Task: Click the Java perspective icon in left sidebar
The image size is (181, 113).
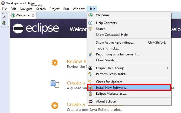Action: pyautogui.click(x=4, y=23)
